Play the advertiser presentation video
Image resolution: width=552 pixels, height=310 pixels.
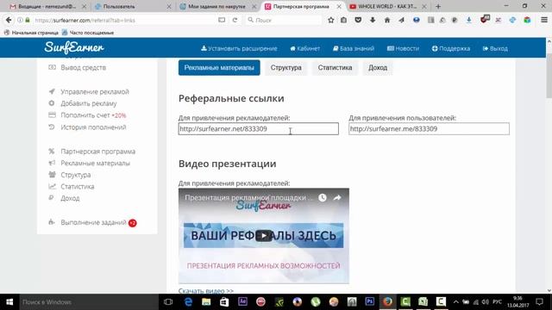coord(264,235)
